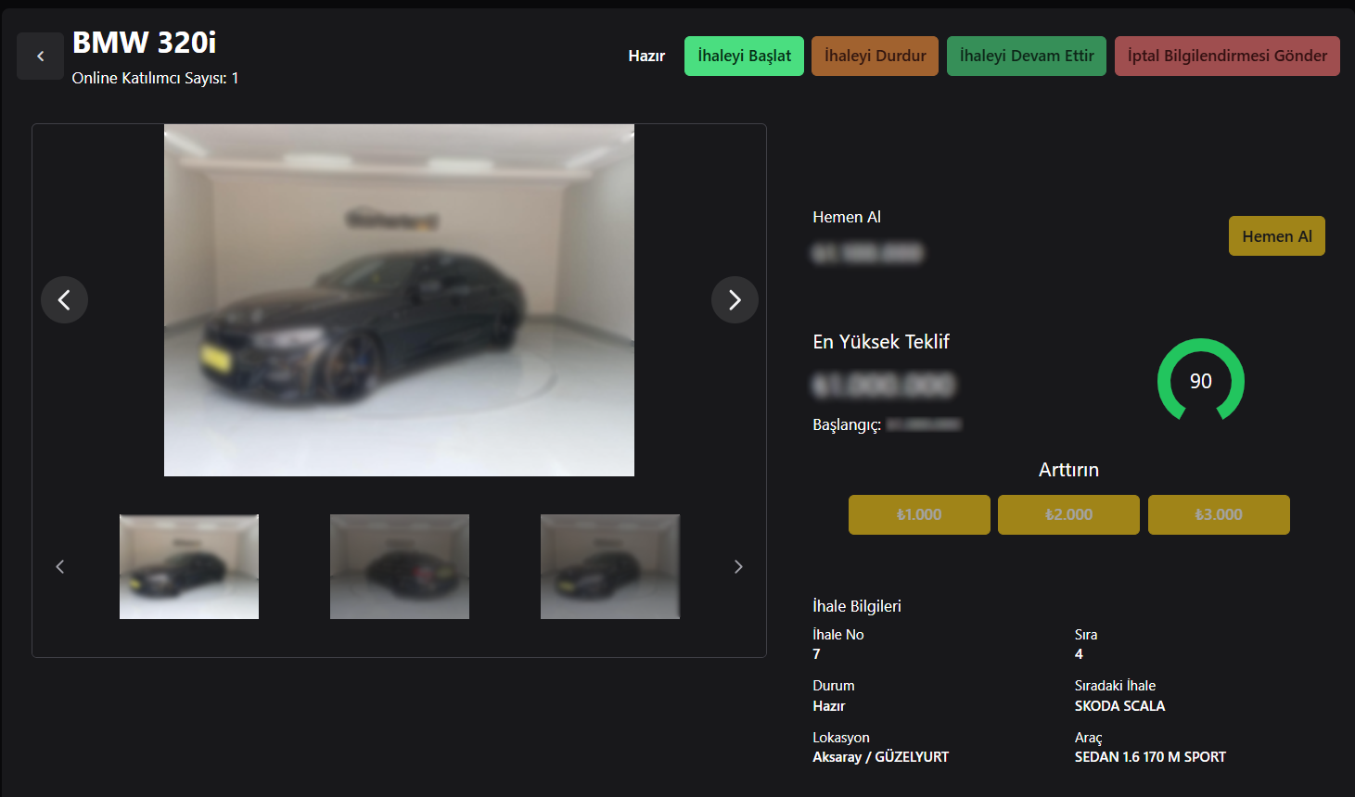This screenshot has height=797, width=1355.
Task: Raise bid by ₺2.000
Action: 1068,514
